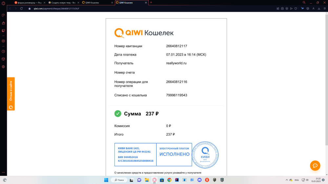Select operation number 26640812116
The height and width of the screenshot is (184, 328).
(176, 82)
